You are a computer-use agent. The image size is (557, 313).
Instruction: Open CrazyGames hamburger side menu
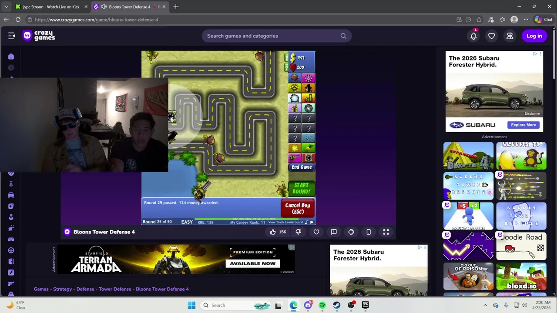click(x=12, y=36)
